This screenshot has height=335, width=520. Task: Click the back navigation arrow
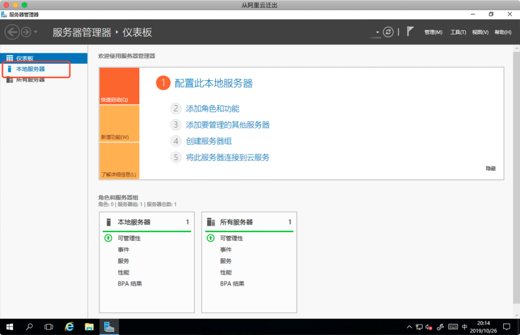12,32
